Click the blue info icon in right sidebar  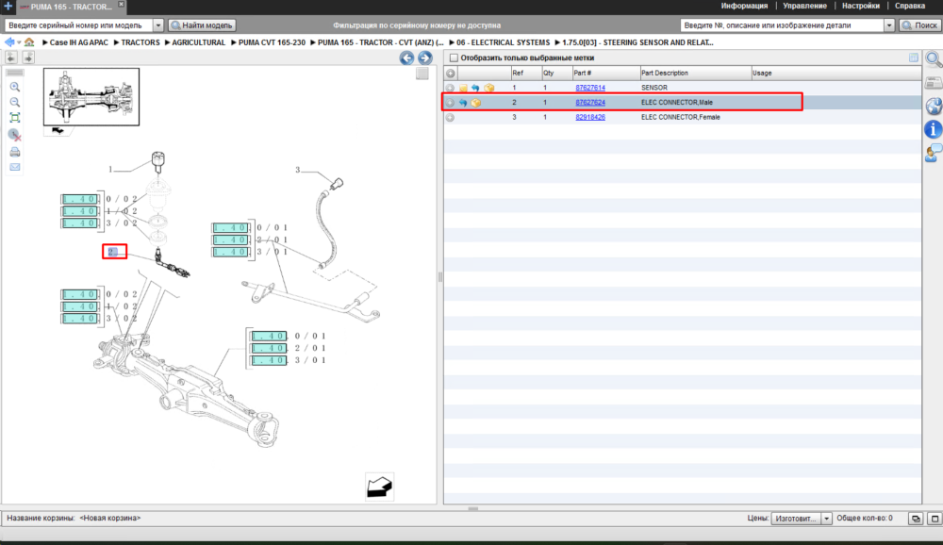[x=934, y=129]
